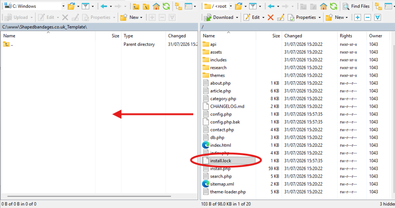Show the local panel directory tree
395x208 pixels.
coord(179,6)
